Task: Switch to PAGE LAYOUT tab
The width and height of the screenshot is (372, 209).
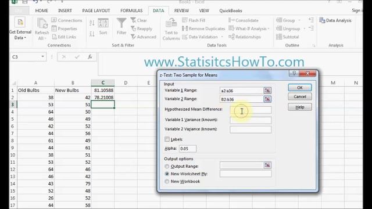Action: (96, 10)
